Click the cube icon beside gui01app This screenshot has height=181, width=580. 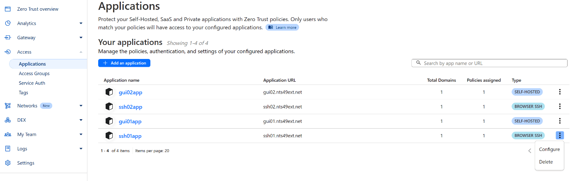(109, 121)
